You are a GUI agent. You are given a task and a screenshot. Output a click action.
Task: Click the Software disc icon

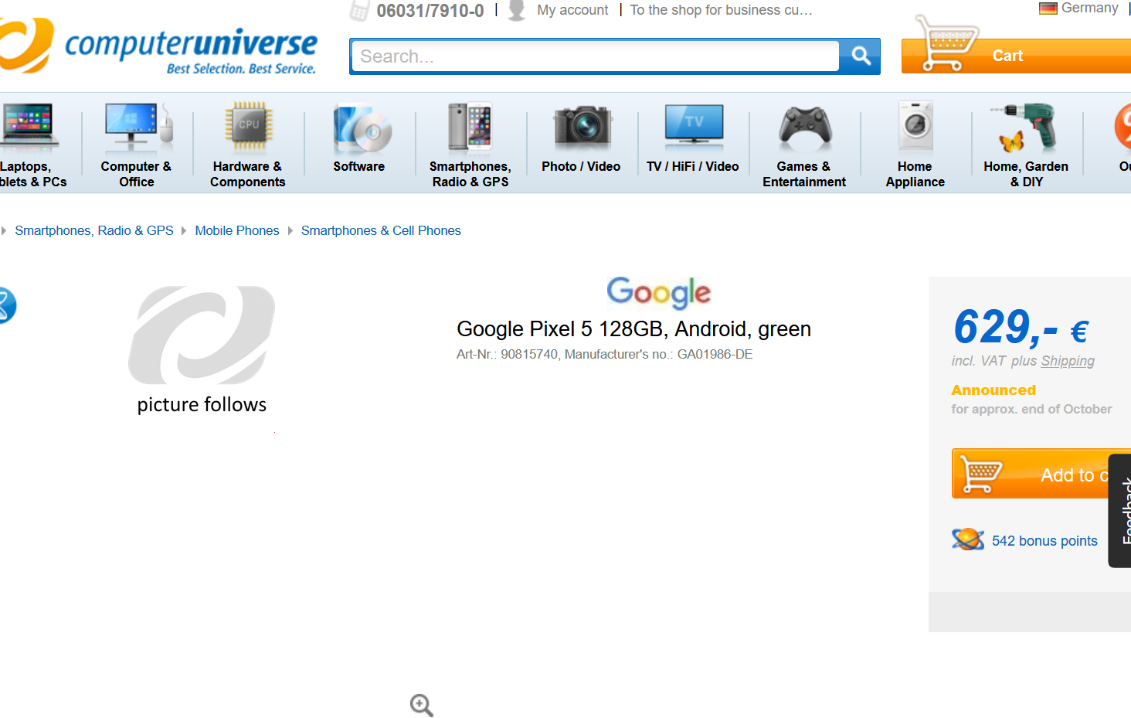[x=362, y=128]
